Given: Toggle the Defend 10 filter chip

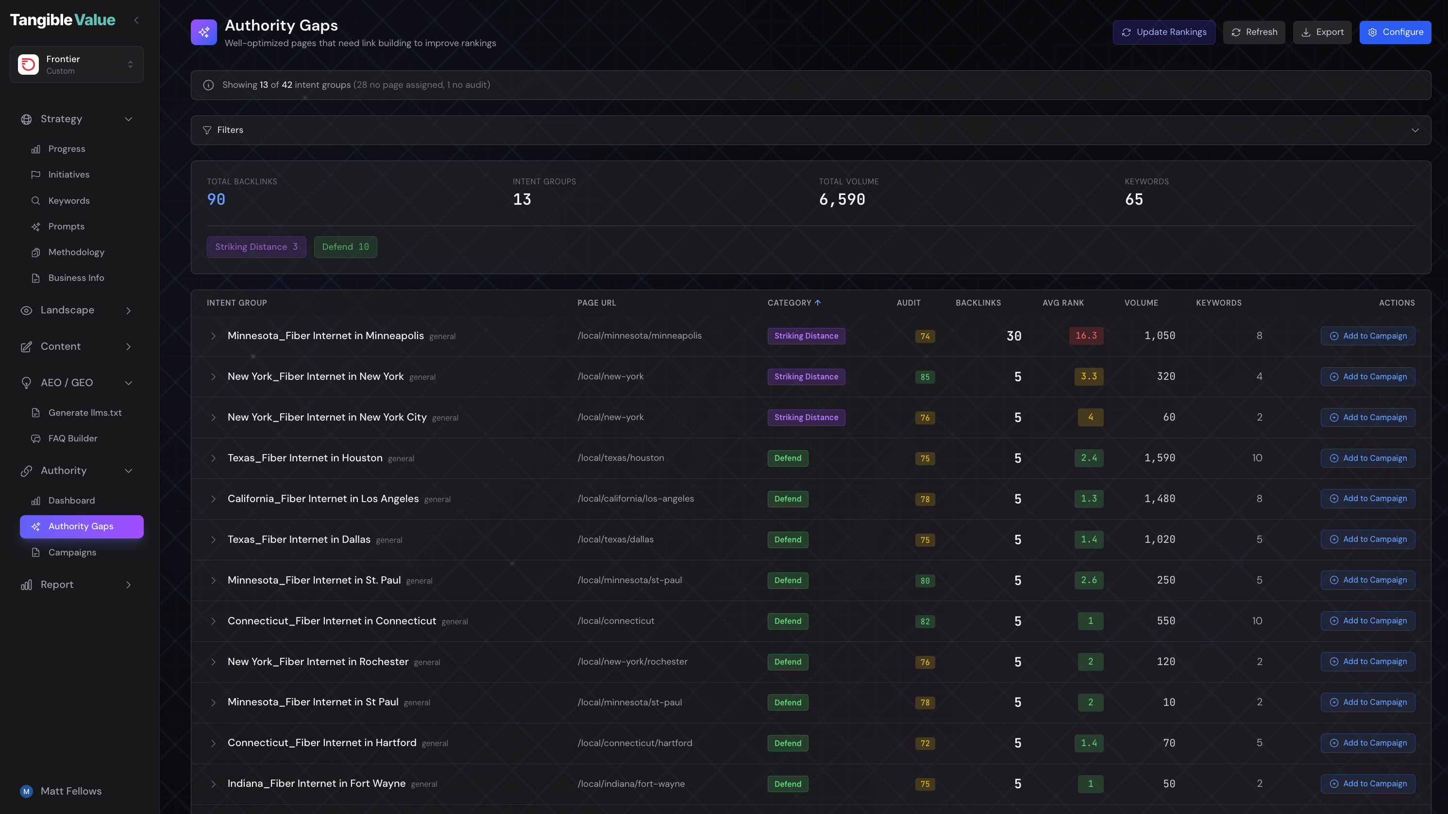Looking at the screenshot, I should pos(345,247).
